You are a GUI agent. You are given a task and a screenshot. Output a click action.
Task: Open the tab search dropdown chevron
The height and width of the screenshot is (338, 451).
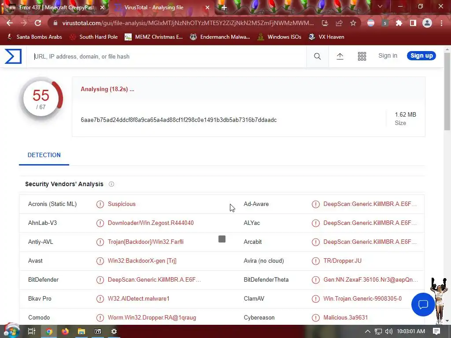coord(380,6)
